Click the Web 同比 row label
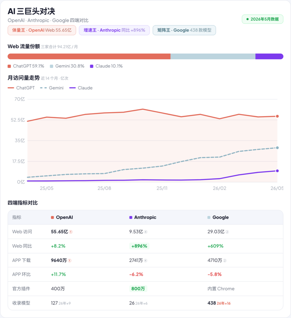Image resolution: width=291 pixels, height=318 pixels. (22, 246)
